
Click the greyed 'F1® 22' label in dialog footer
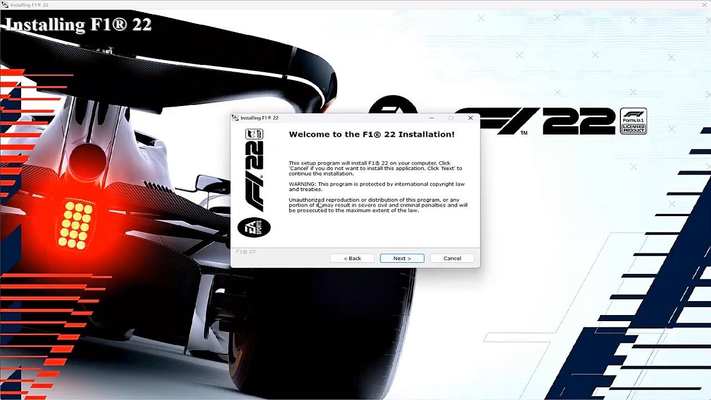(246, 252)
